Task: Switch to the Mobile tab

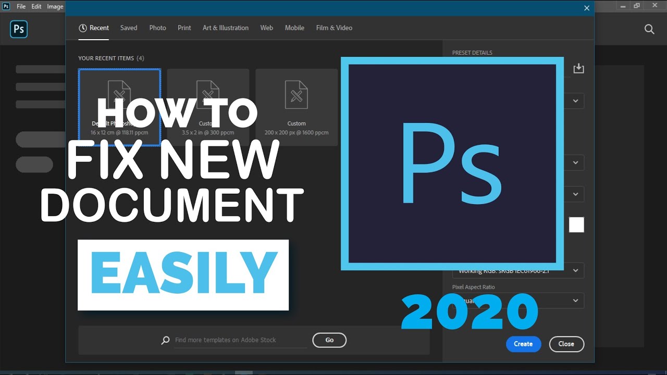Action: [294, 28]
